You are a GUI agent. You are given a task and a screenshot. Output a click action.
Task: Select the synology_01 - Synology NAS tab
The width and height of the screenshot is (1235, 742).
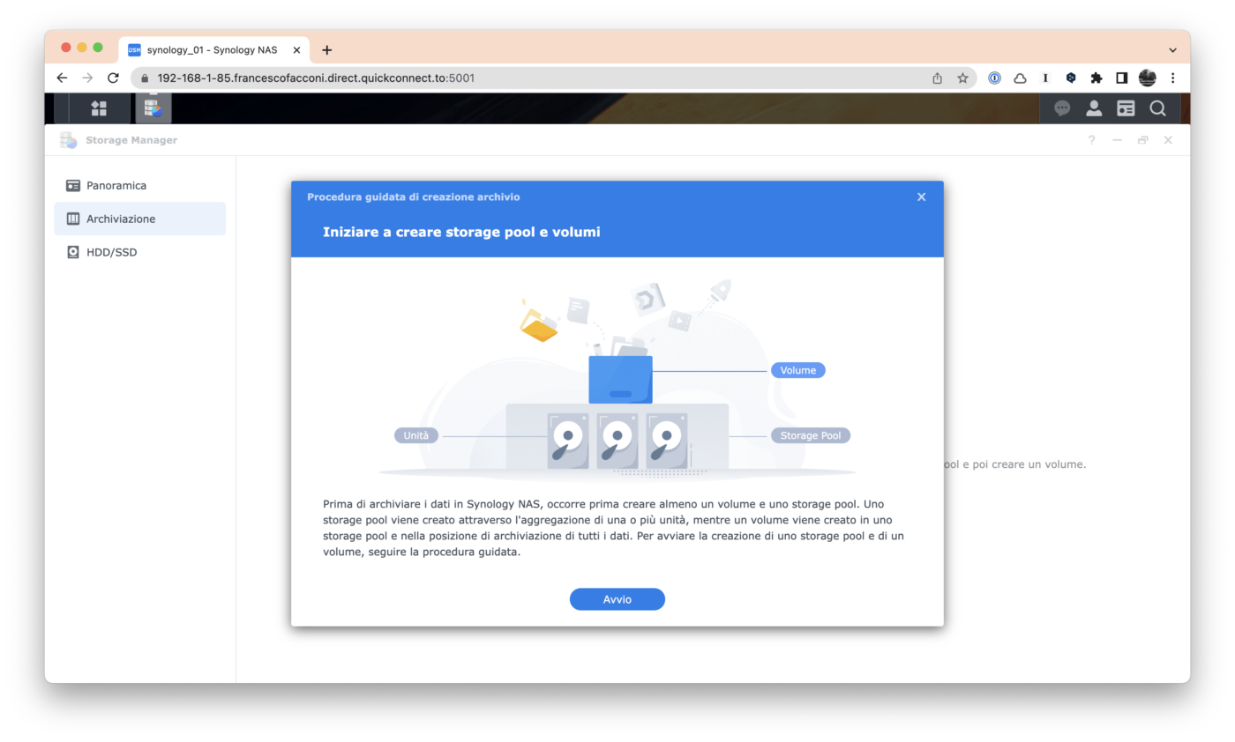[214, 50]
